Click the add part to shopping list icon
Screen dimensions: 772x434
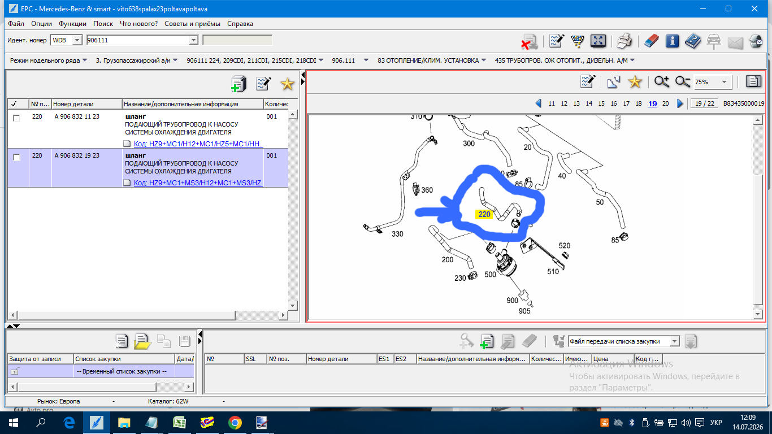pos(487,341)
